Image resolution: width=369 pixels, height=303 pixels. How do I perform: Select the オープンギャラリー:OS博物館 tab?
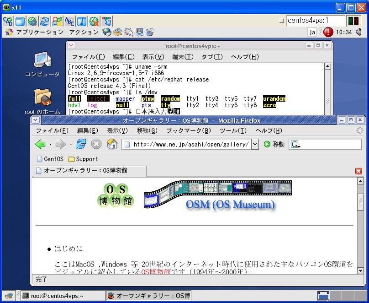90,171
